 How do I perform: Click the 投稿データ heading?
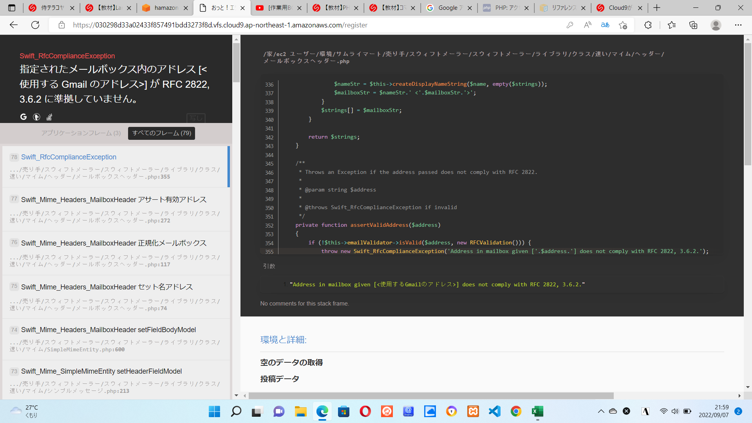[x=280, y=379]
